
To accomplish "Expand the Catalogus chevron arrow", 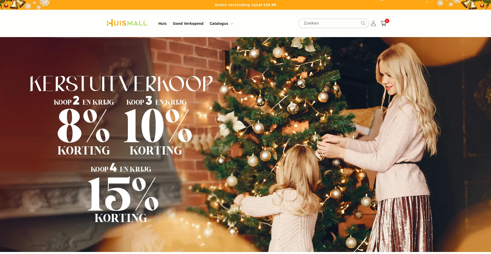I will point(232,24).
